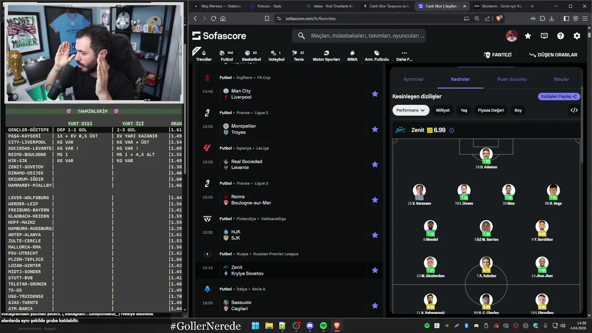Unfavorite the Sassuolo vs Cagliari match star
The width and height of the screenshot is (592, 333).
pyautogui.click(x=375, y=305)
